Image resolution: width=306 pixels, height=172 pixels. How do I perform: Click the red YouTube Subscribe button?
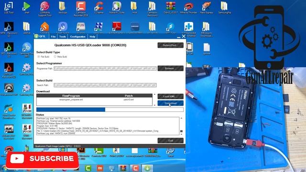point(43,161)
